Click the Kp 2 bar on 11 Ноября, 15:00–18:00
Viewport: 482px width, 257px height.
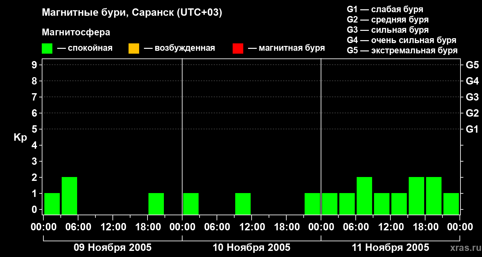point(416,196)
